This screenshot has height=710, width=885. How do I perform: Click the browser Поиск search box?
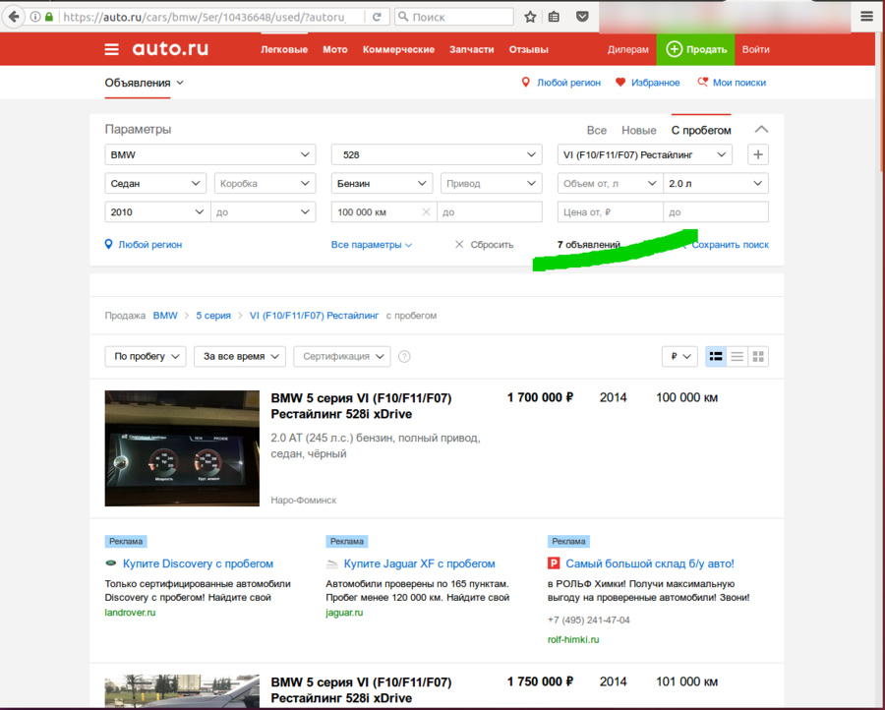pyautogui.click(x=454, y=17)
